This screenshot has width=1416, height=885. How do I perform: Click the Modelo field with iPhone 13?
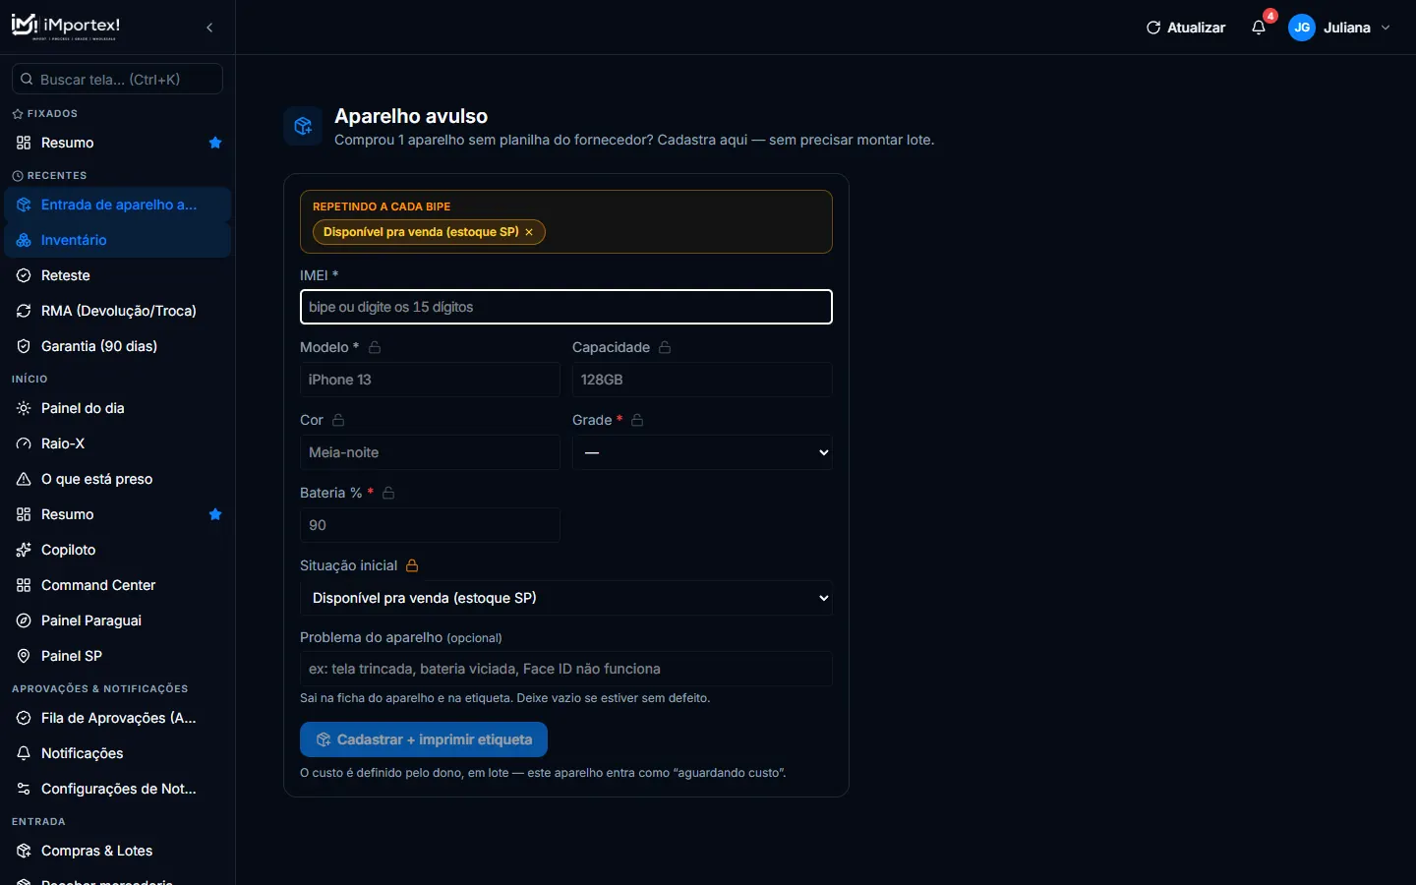tap(430, 380)
